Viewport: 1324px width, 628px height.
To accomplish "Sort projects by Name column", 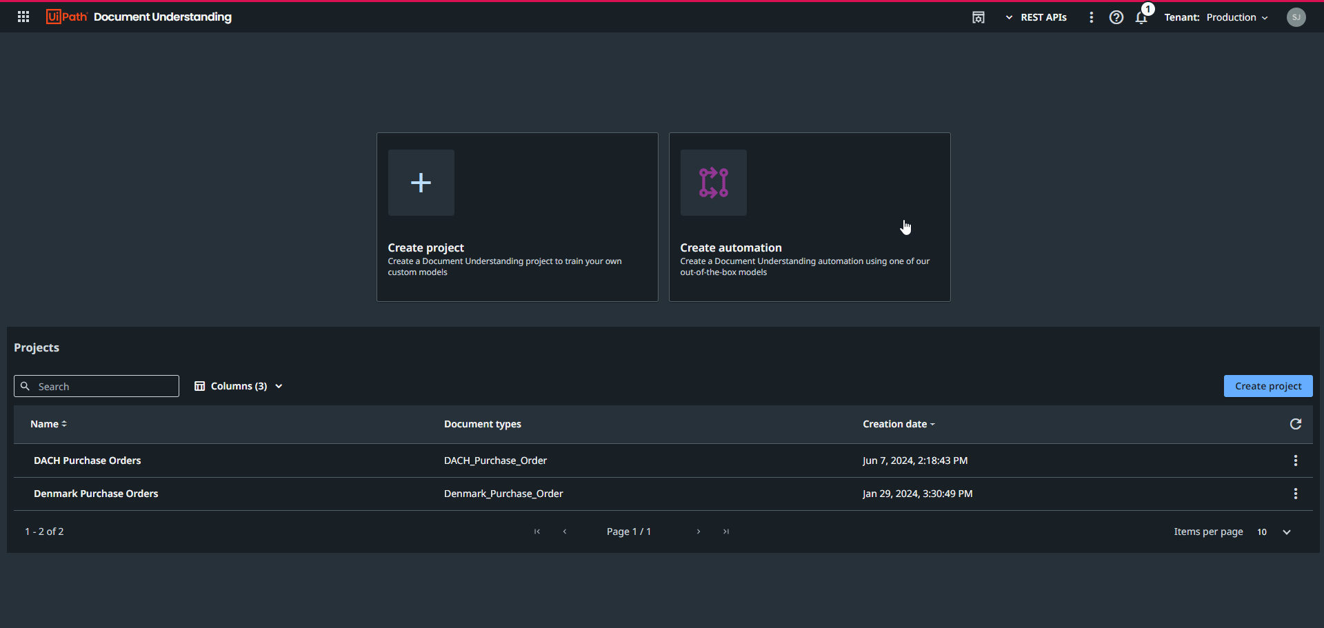I will tap(48, 424).
